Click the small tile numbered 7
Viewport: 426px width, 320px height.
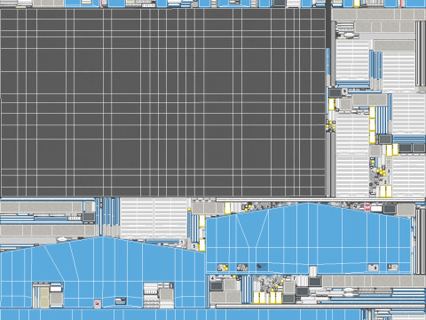(x=294, y=278)
